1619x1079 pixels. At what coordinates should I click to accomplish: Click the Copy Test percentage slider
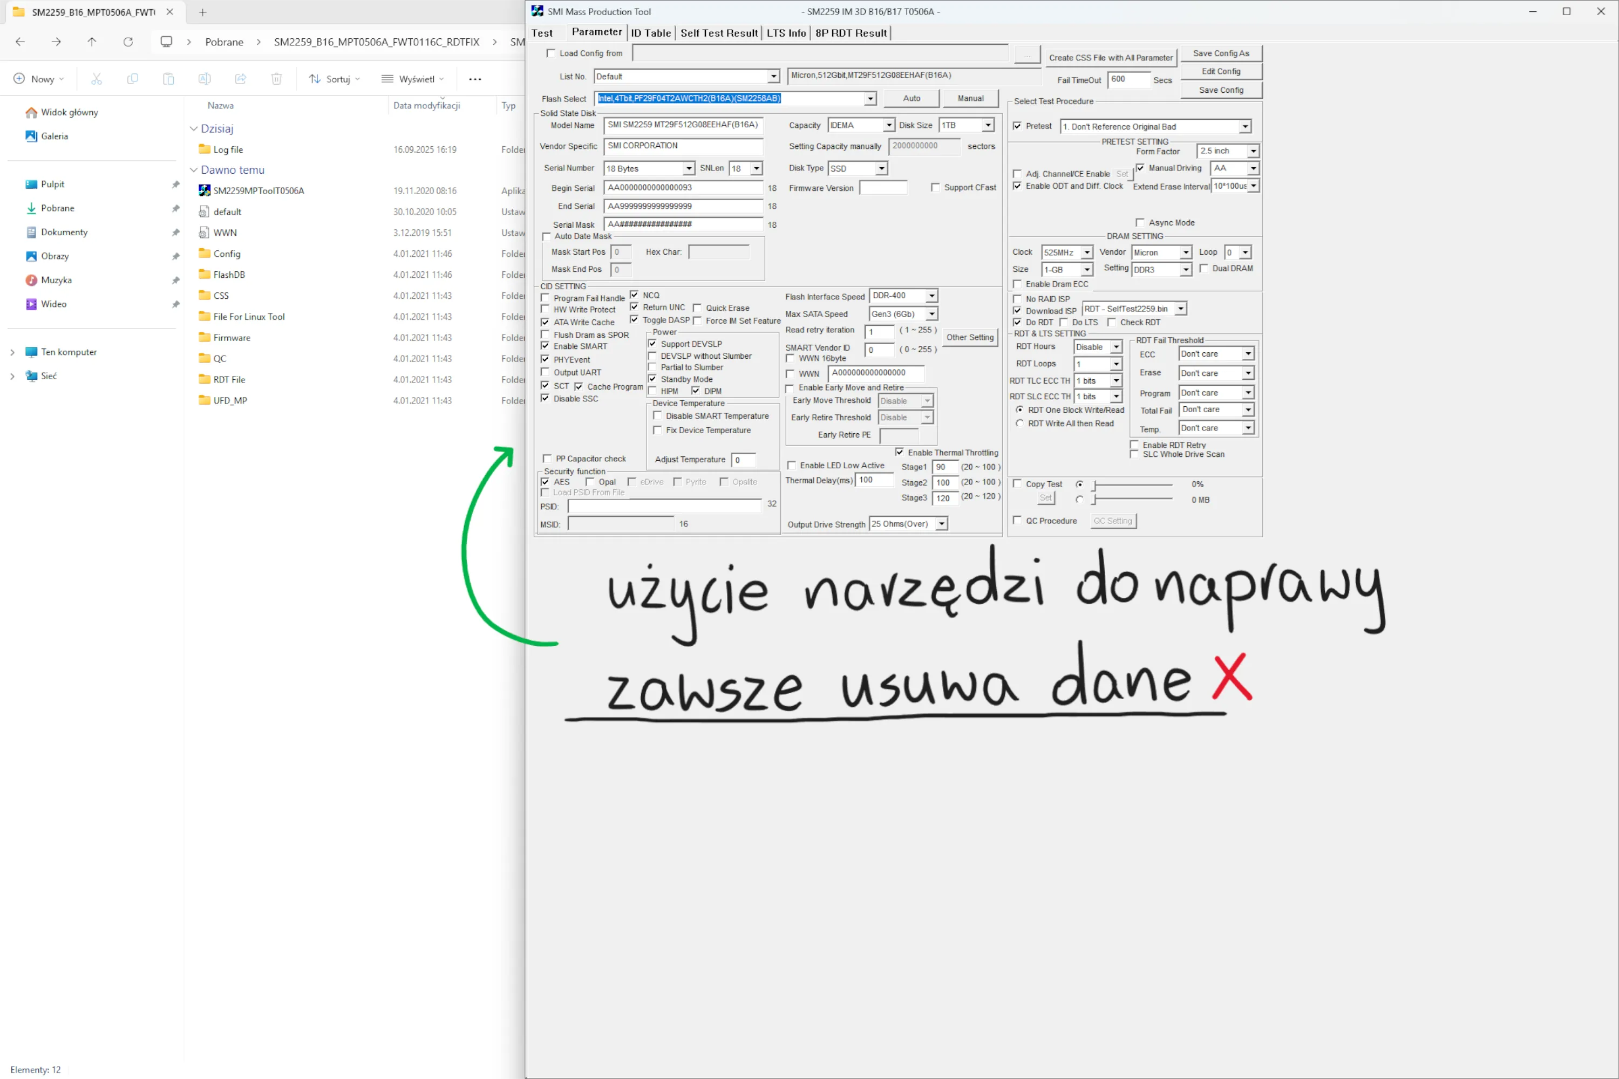(1132, 484)
